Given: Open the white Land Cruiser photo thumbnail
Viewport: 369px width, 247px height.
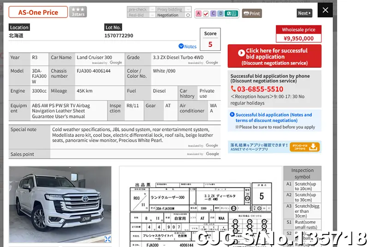Looking at the screenshot, I should tap(60, 205).
